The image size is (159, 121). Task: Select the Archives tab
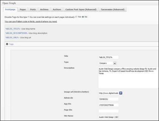44,10
